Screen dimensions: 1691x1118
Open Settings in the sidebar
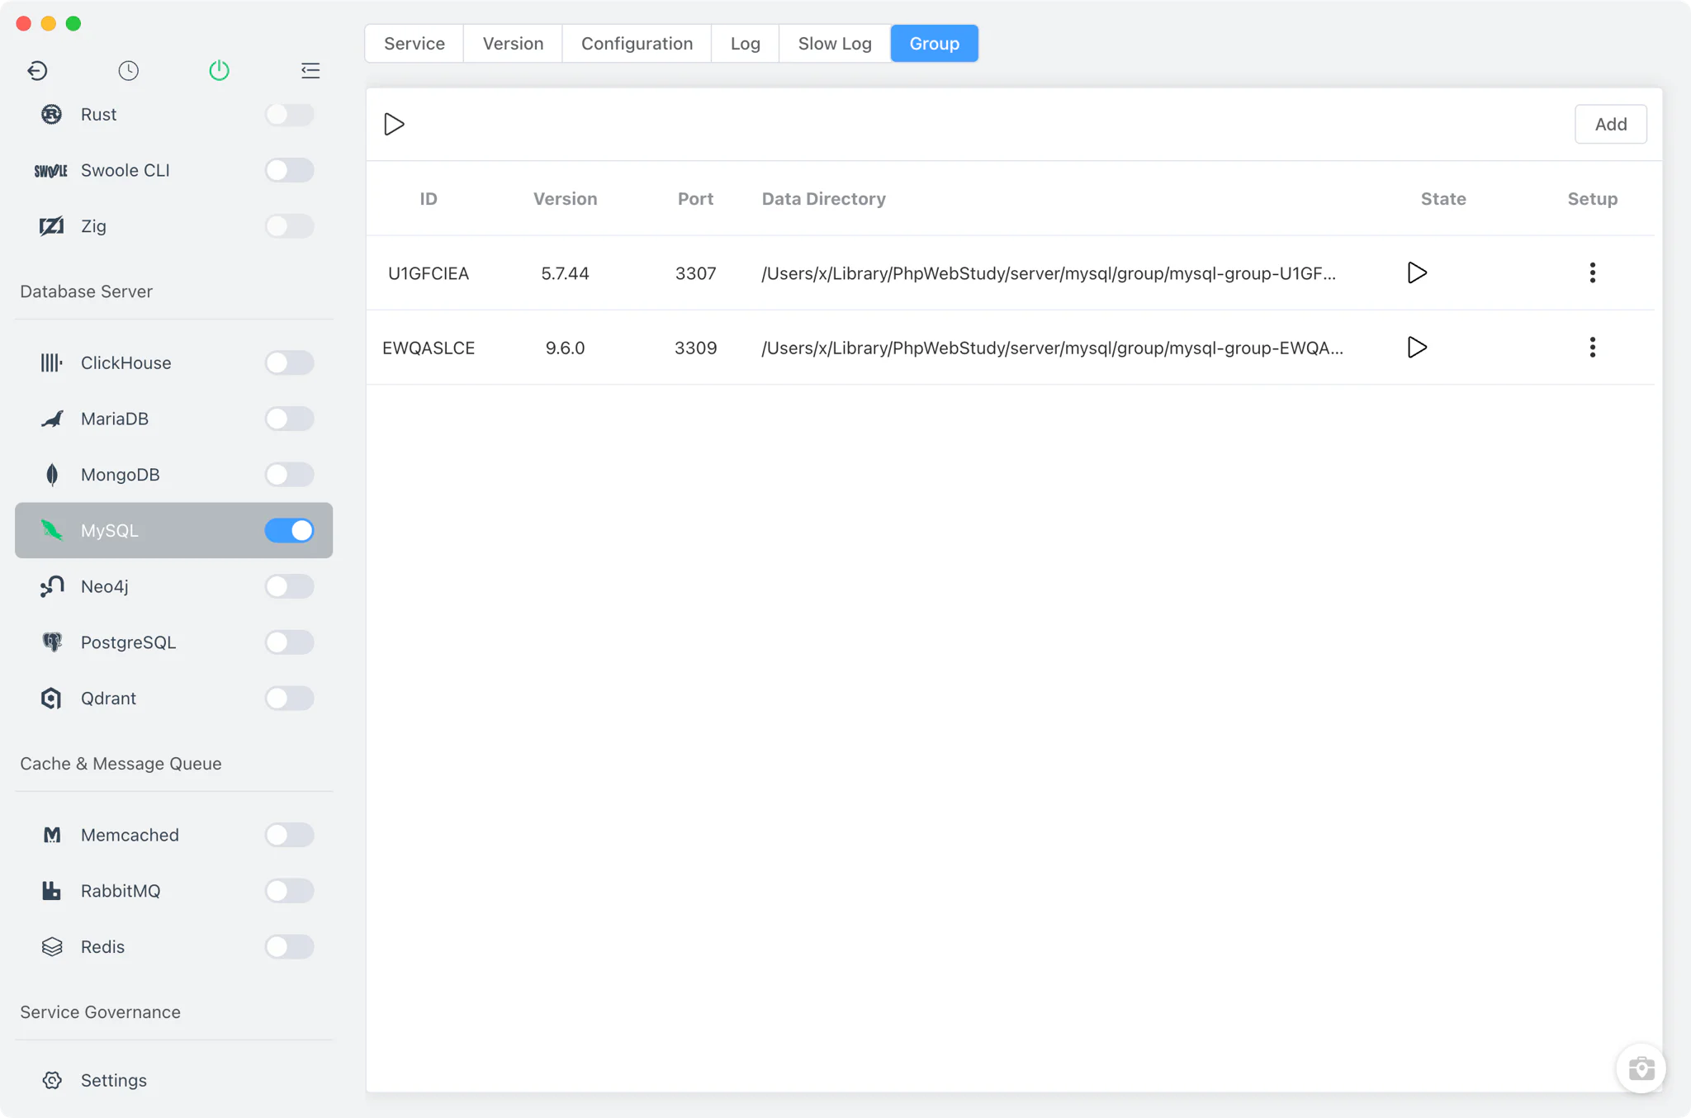click(x=173, y=1080)
